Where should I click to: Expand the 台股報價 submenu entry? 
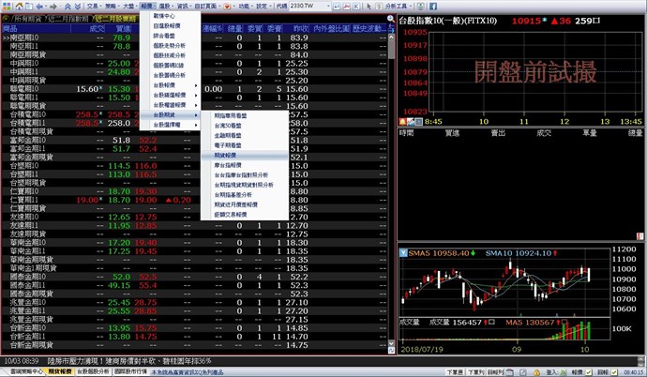169,87
